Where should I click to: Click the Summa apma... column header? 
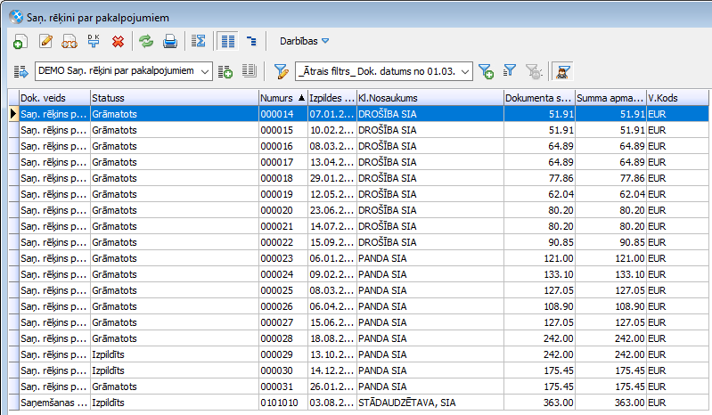[610, 98]
